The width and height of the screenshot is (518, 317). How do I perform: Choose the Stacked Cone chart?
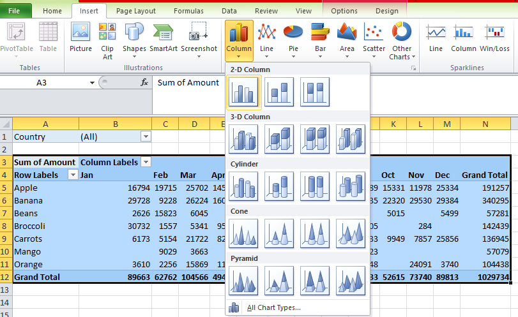279,233
